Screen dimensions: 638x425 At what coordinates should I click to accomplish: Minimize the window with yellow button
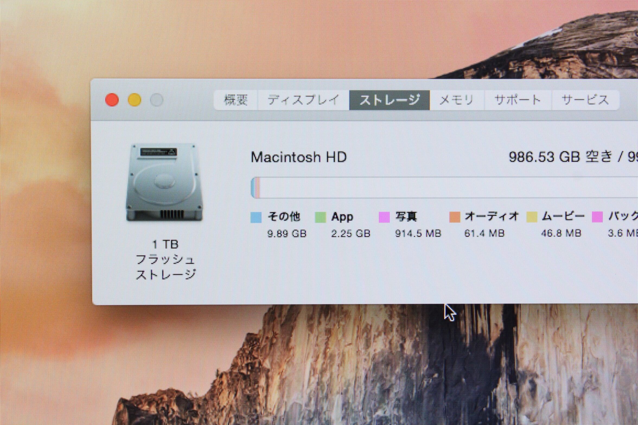135,100
